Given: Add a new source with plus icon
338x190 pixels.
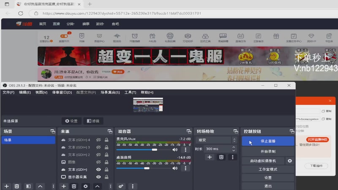Looking at the screenshot, I should [64, 186].
